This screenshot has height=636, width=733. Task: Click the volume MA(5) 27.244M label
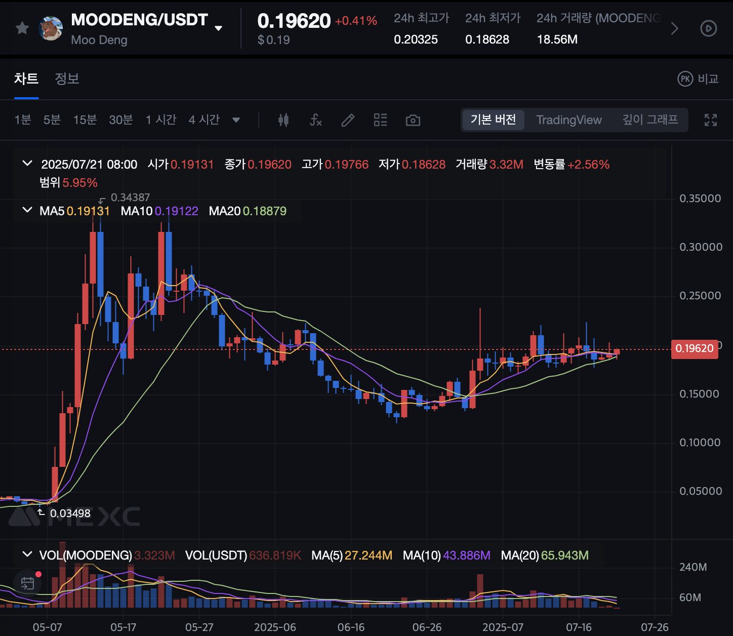(x=352, y=555)
